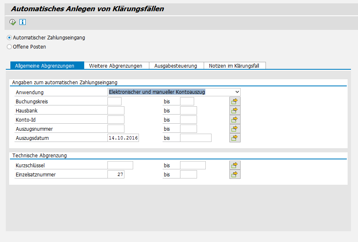The height and width of the screenshot is (242, 358).
Task: Open the Weitere Abgrenzungen tab
Action: pos(116,66)
